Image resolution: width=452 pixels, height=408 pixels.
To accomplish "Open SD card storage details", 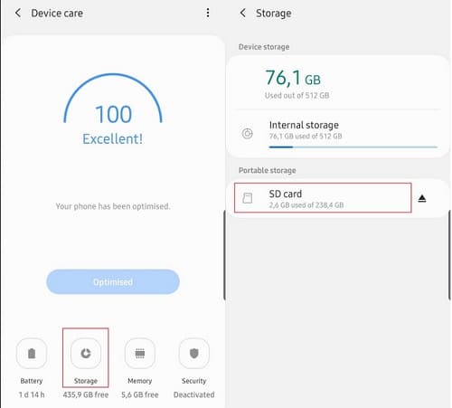I will [x=323, y=198].
